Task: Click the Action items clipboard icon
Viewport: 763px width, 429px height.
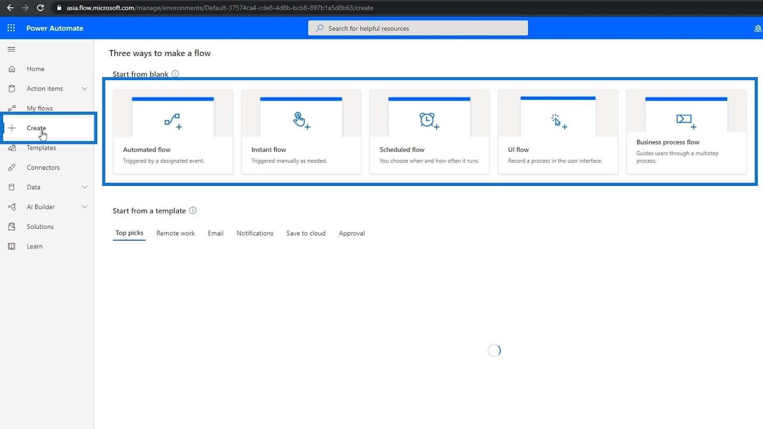Action: pyautogui.click(x=12, y=89)
